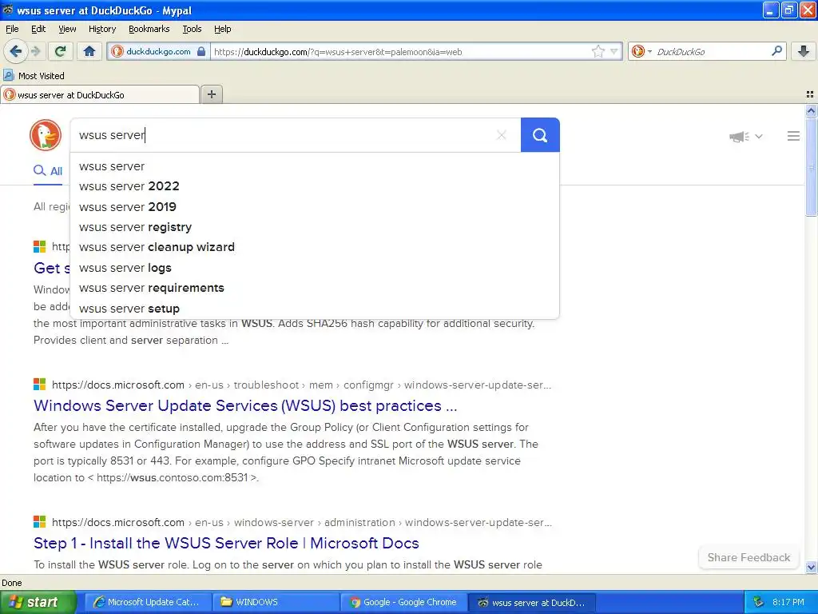Choose suggestion 'wsus server 2019'

coord(315,207)
